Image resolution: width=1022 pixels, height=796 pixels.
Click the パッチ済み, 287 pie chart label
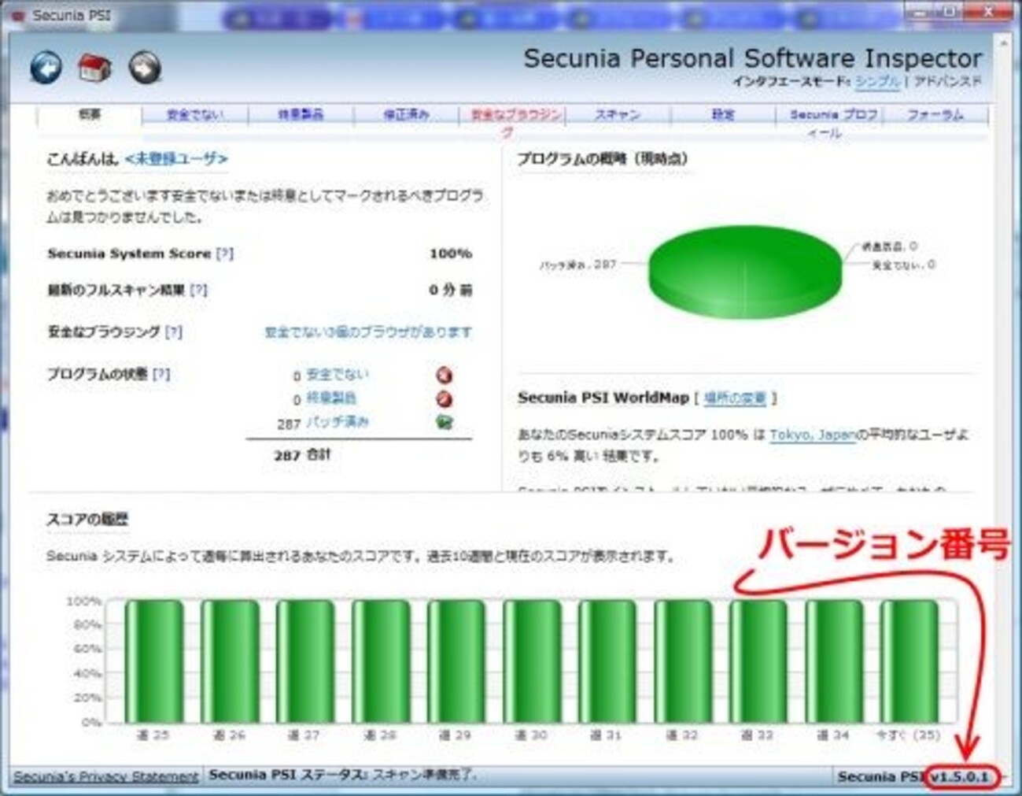[577, 265]
